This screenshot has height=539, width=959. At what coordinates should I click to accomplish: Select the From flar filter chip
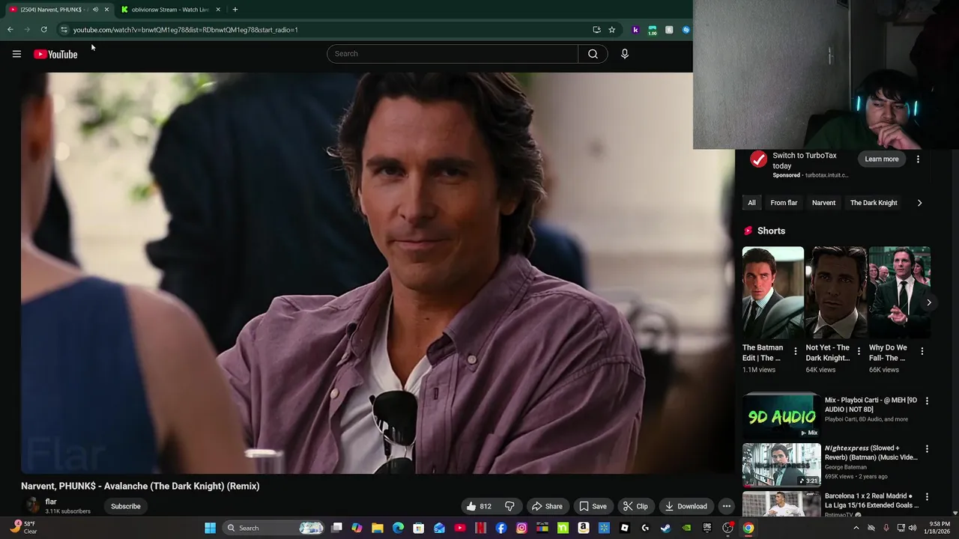[x=784, y=203]
